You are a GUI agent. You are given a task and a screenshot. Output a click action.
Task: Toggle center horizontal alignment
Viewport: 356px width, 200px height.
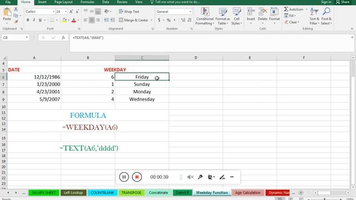[x=92, y=20]
